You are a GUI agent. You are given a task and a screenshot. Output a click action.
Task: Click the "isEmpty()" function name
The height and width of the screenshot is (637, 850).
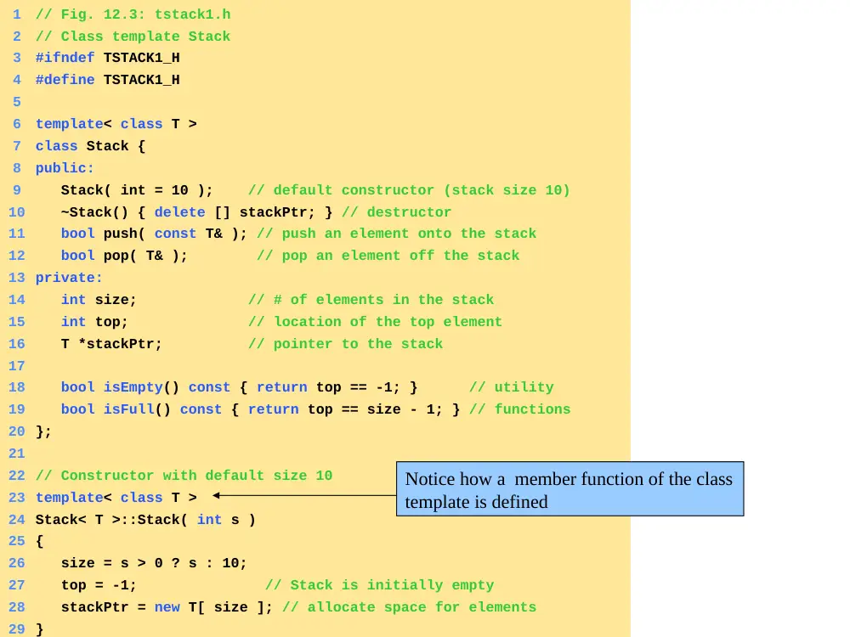(x=141, y=387)
